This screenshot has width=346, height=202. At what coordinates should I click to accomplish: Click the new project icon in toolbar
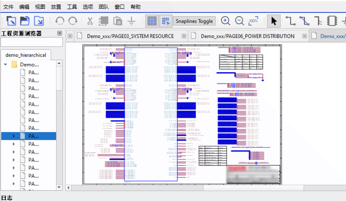click(11, 21)
